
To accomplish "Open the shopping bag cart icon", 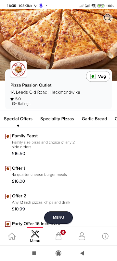I will [58, 236].
